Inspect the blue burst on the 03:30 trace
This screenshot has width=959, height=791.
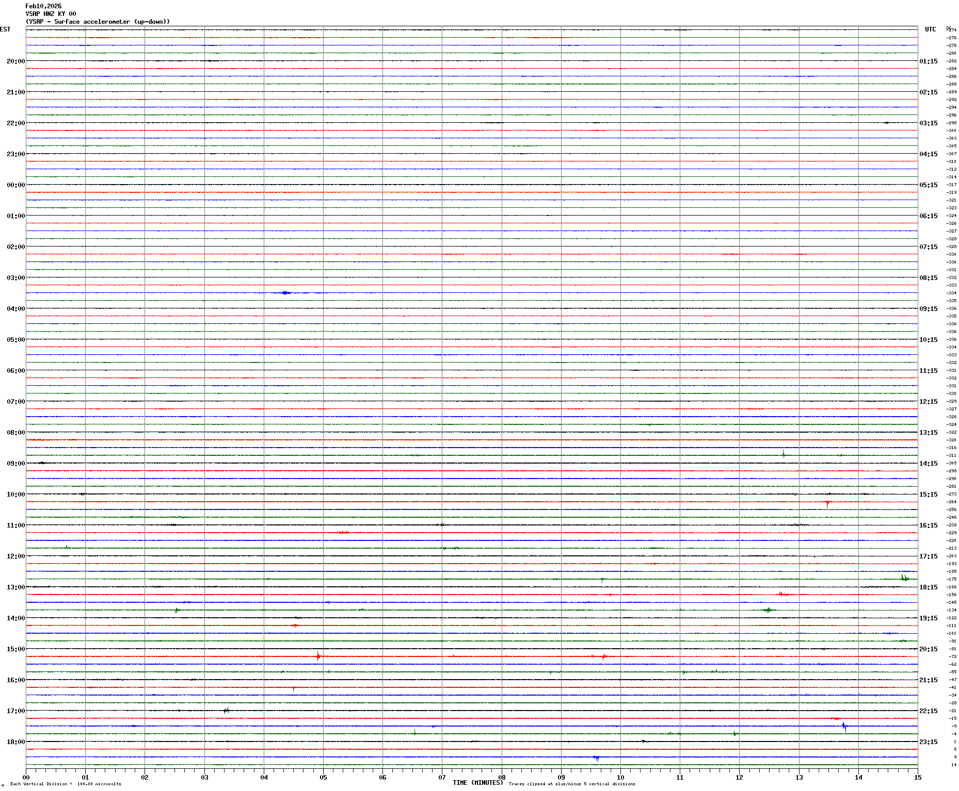click(x=285, y=293)
